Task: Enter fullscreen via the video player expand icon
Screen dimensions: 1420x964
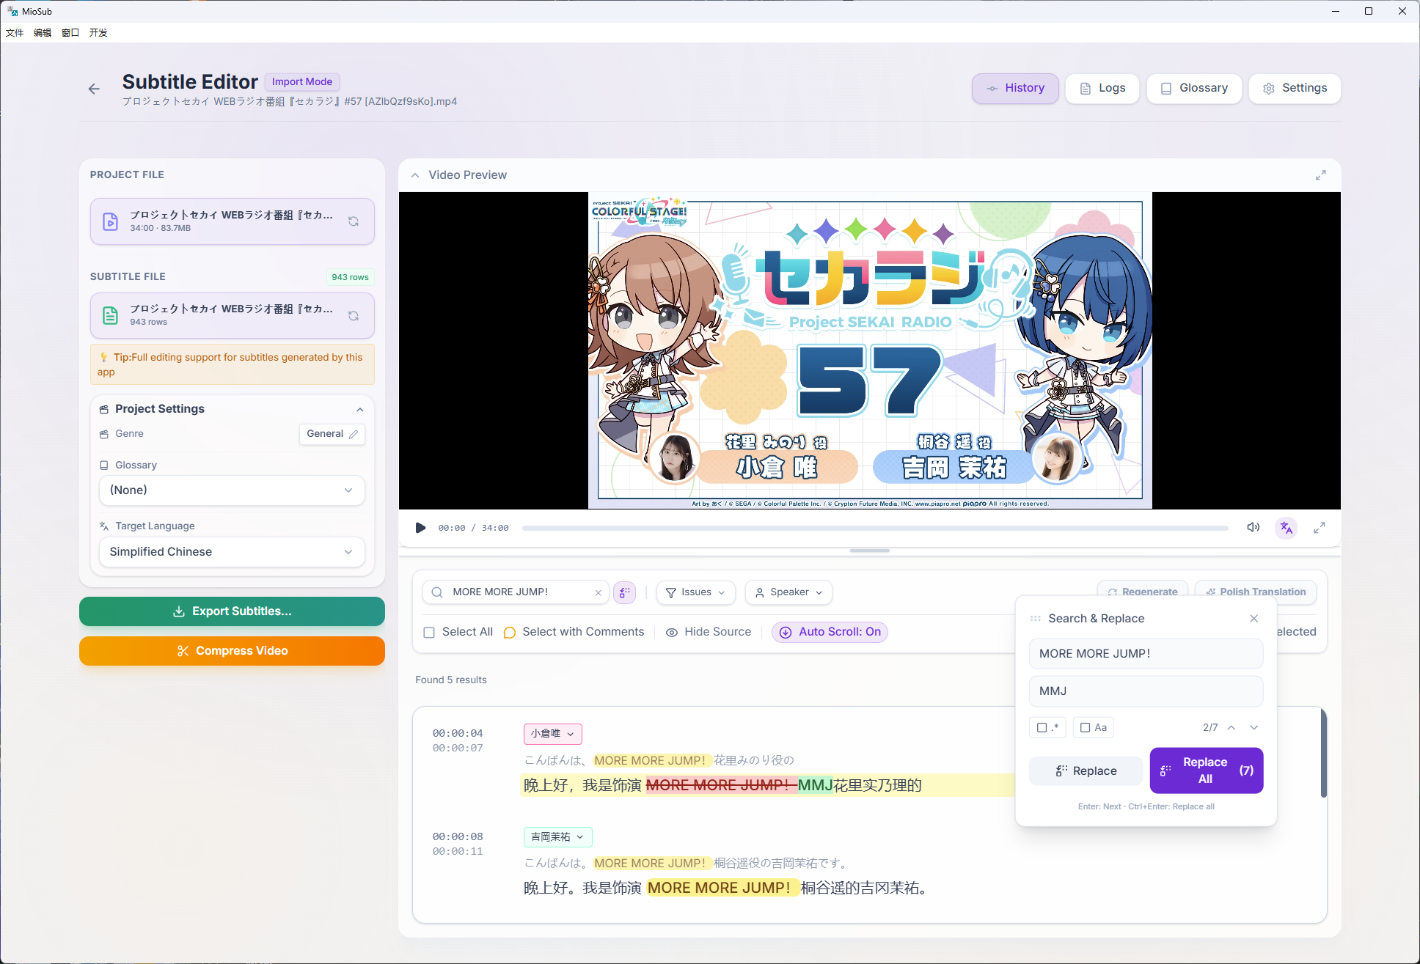Action: (x=1320, y=528)
